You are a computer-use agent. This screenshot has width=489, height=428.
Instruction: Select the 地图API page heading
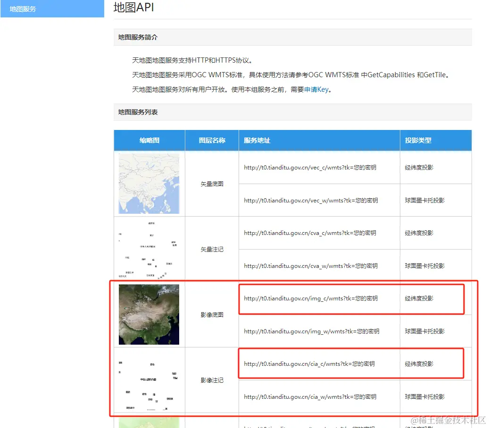coord(133,7)
